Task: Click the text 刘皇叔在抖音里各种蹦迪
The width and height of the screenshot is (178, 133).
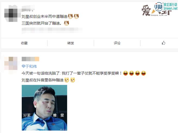Action: coord(43,80)
